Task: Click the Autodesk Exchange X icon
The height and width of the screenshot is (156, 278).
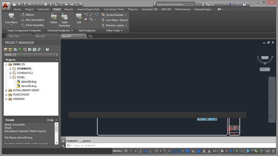Action: [x=229, y=4]
